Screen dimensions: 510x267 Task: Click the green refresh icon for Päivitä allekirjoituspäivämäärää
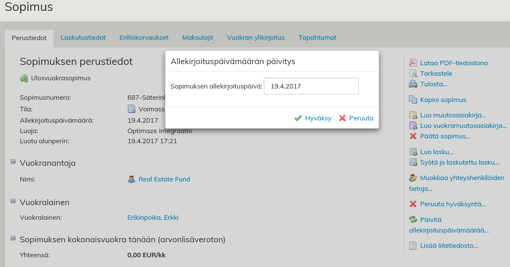(413, 220)
